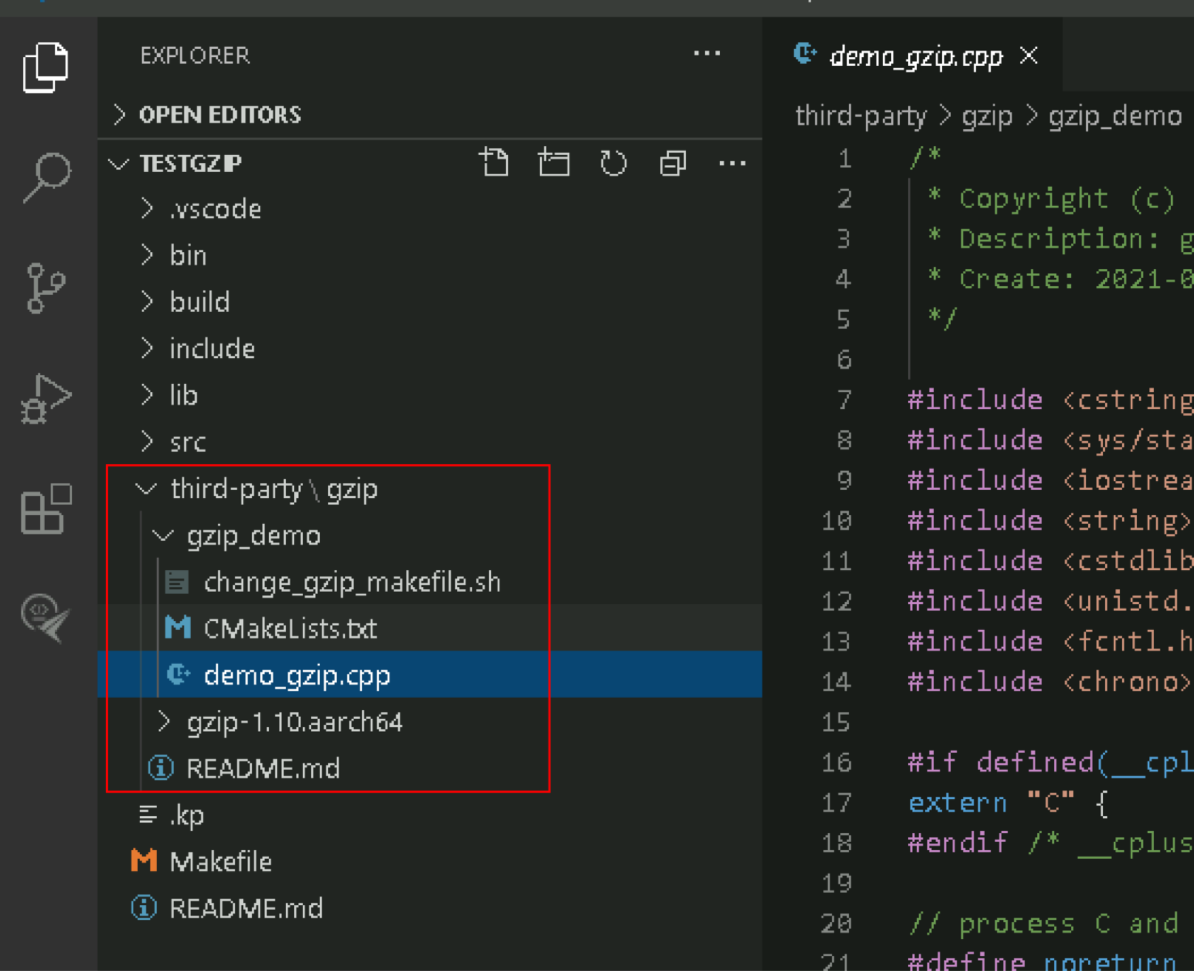Click the CMake icon beside CMakeLists.txt

(x=177, y=627)
